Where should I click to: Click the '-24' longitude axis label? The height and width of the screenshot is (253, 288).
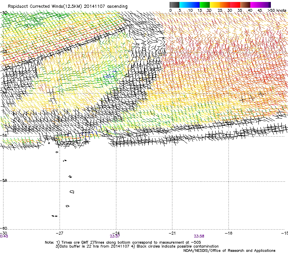[116, 233]
